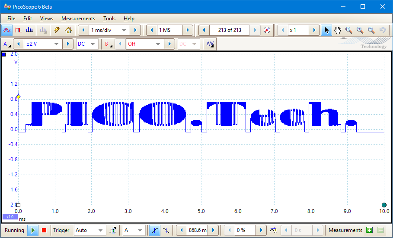Select the zoom-in tool
The image size is (393, 238).
tap(360, 30)
